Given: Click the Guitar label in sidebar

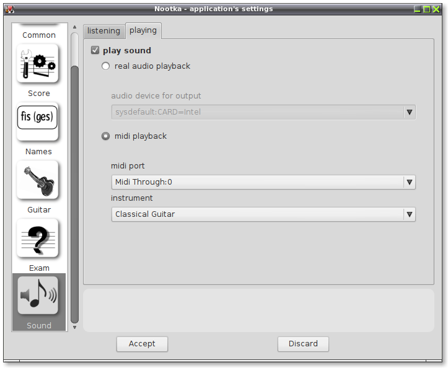Looking at the screenshot, I should [x=39, y=210].
